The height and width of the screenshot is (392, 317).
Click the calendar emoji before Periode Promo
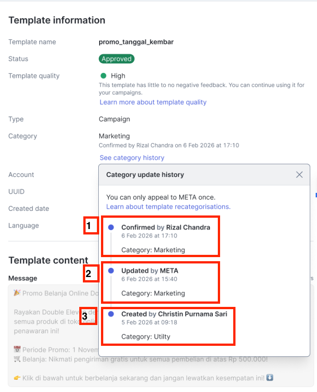point(17,350)
